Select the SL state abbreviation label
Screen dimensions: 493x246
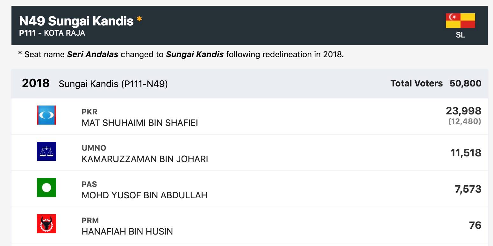460,35
